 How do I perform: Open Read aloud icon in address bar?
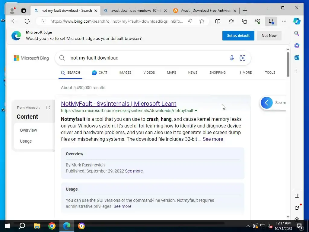[x=190, y=21]
